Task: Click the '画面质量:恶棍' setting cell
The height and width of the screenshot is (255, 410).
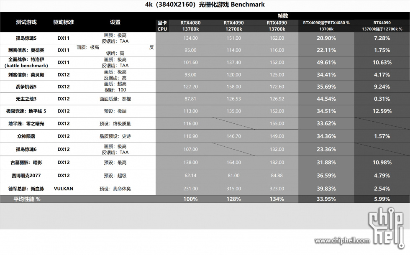Action: [115, 99]
